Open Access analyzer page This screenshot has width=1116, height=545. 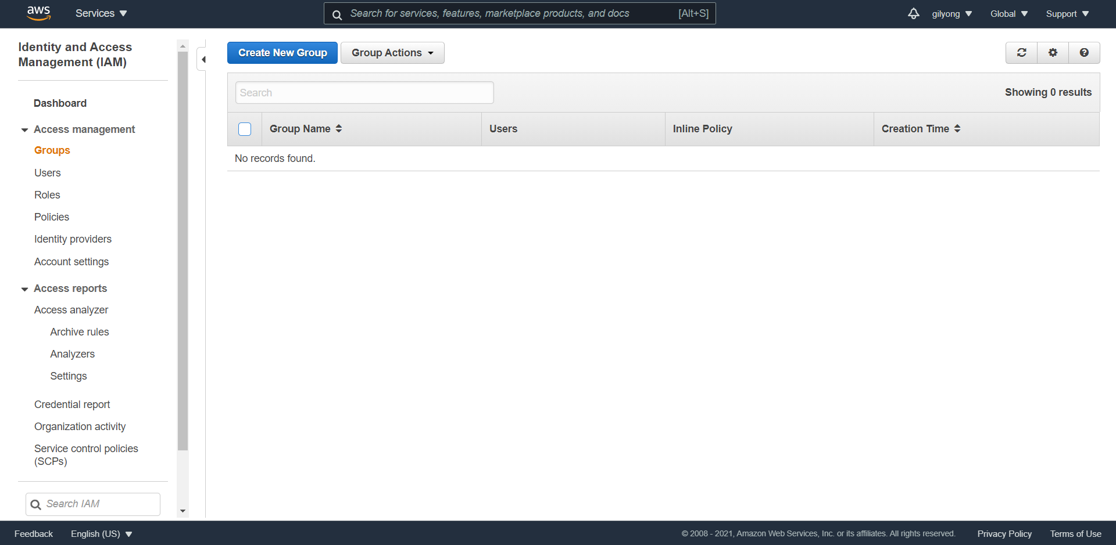point(71,310)
